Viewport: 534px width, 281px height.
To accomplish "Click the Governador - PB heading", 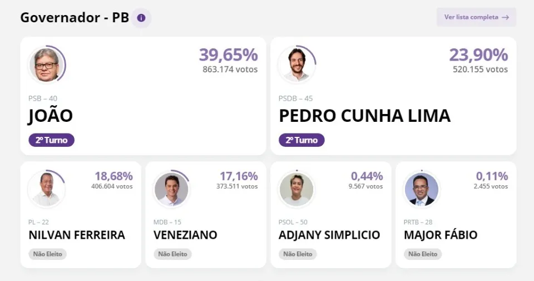I will click(75, 17).
